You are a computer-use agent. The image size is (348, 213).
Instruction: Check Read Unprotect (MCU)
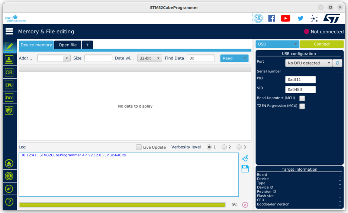tap(302, 98)
